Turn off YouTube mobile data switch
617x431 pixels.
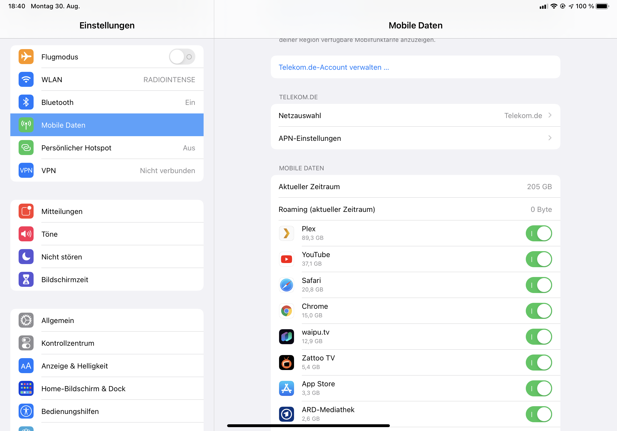coord(539,259)
